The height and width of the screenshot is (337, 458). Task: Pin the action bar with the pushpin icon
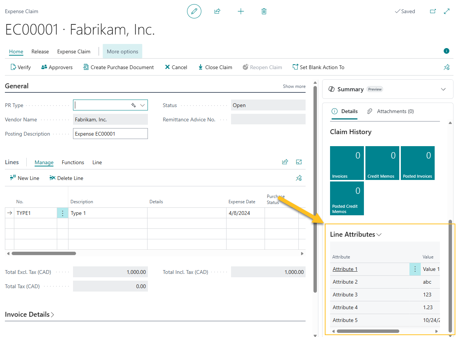click(x=446, y=67)
